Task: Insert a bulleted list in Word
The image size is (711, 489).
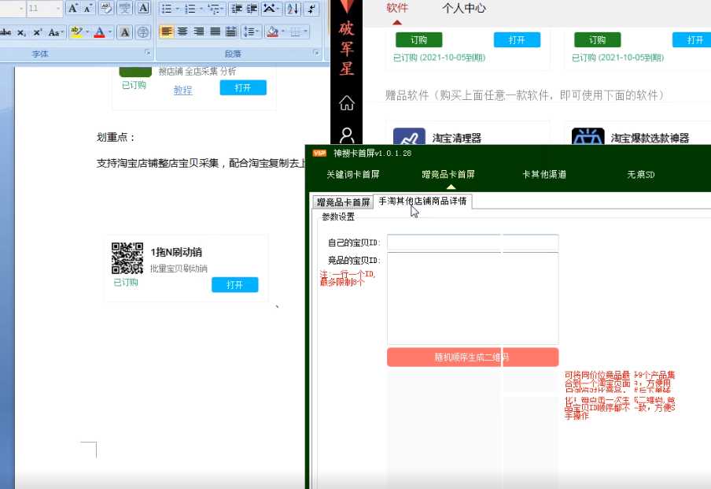Action: (x=167, y=9)
